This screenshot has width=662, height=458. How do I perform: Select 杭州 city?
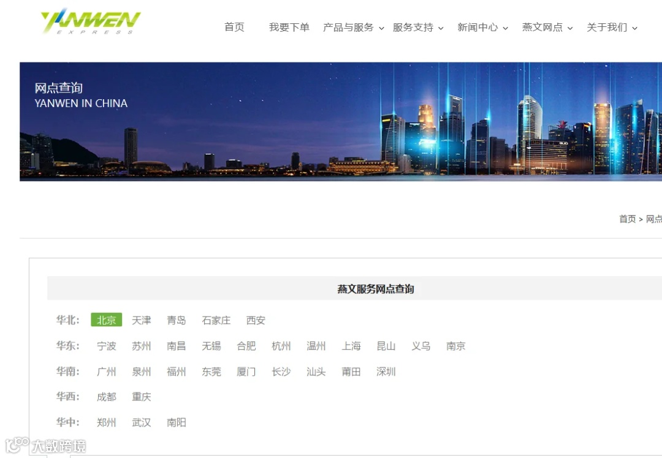pos(281,346)
